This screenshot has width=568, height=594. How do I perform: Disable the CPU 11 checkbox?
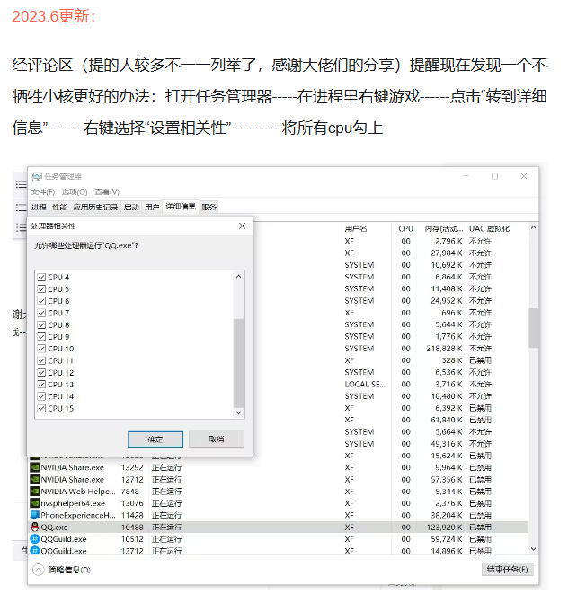(x=41, y=360)
